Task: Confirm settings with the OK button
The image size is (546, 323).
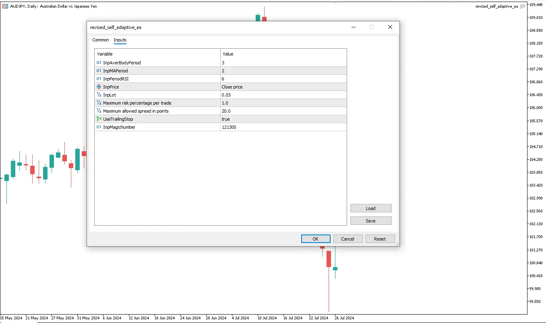Action: pyautogui.click(x=316, y=239)
